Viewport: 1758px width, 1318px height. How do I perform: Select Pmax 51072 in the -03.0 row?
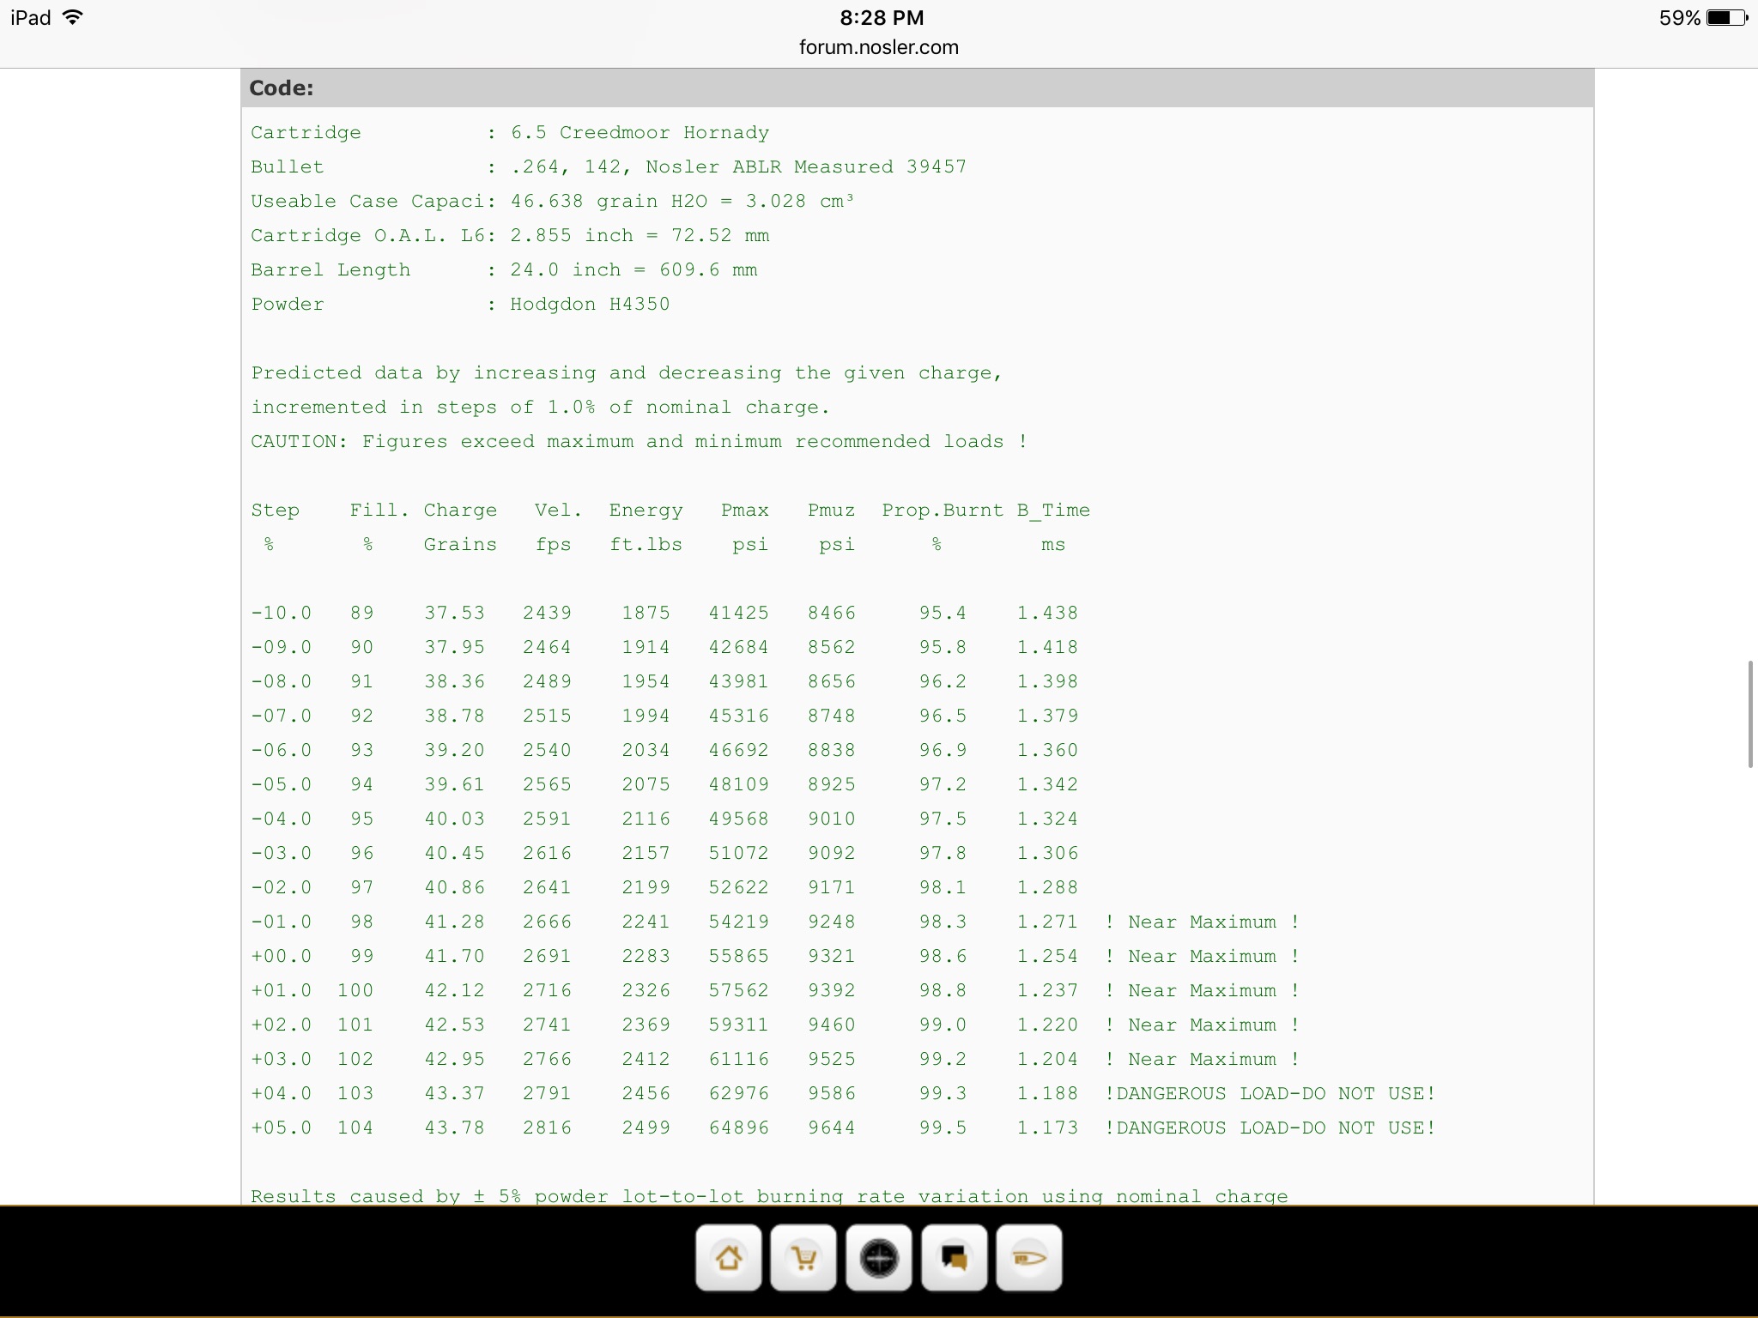(738, 854)
